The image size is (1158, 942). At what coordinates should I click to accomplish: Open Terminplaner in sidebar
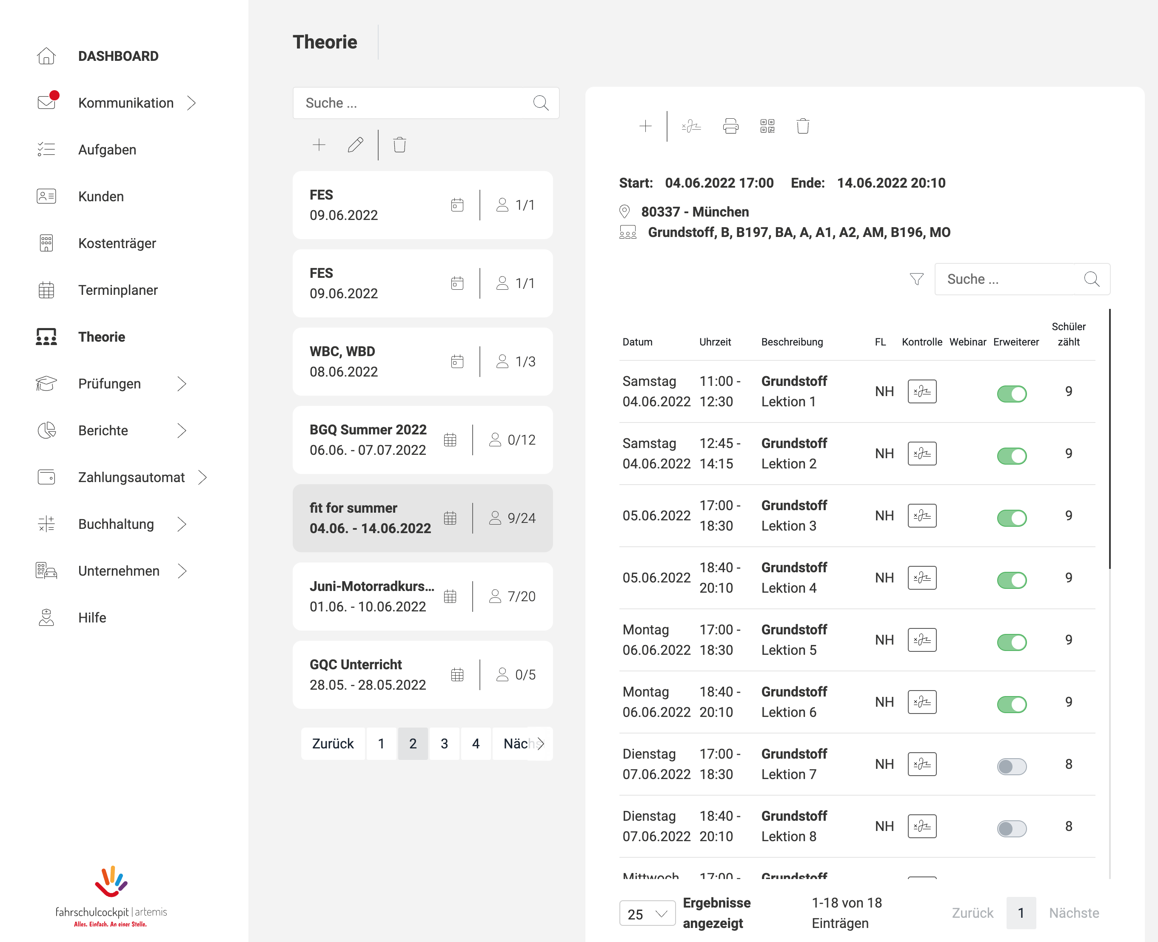point(118,290)
